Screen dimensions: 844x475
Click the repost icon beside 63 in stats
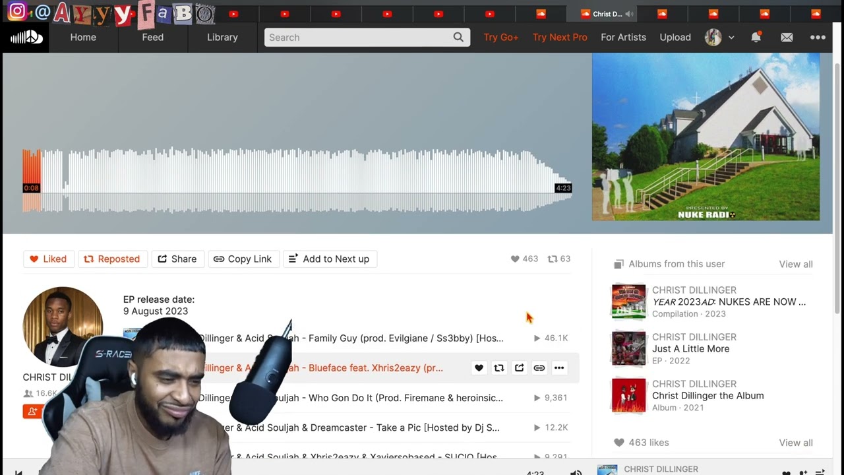pos(553,259)
